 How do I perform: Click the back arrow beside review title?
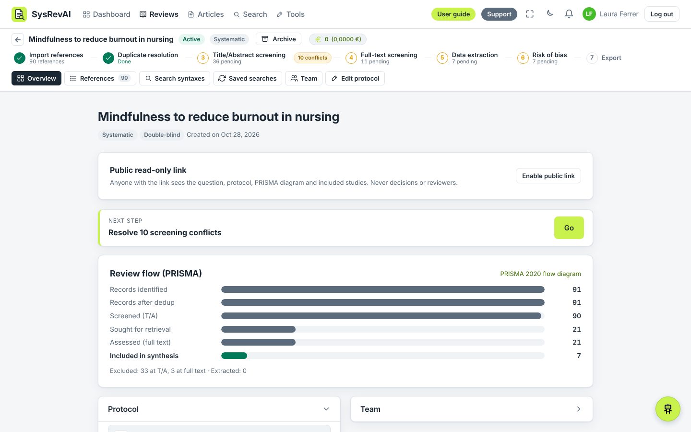[x=18, y=39]
